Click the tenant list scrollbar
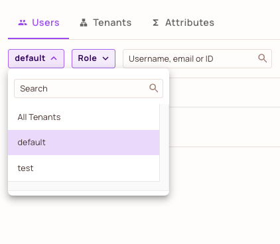 (164, 143)
